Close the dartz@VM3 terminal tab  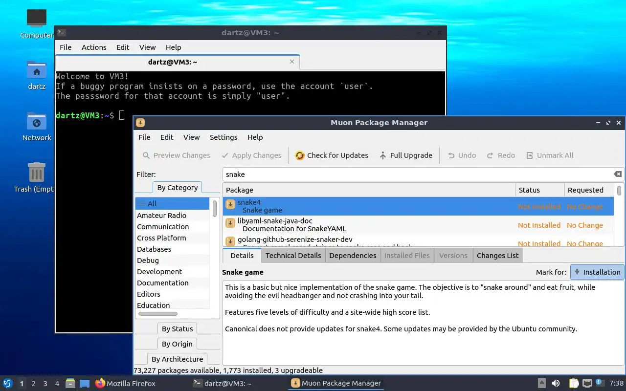(292, 62)
